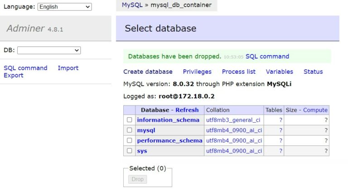Open the information_schema database
Viewport: 348px width, 191px height.
point(168,120)
